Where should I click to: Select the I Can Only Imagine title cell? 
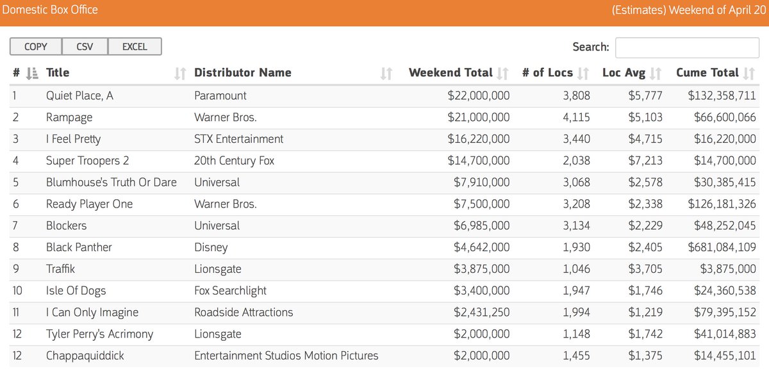pyautogui.click(x=92, y=313)
